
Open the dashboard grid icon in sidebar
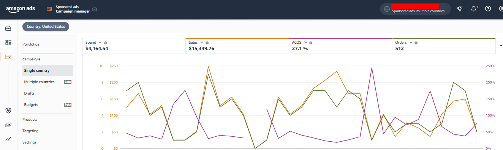pos(8,43)
